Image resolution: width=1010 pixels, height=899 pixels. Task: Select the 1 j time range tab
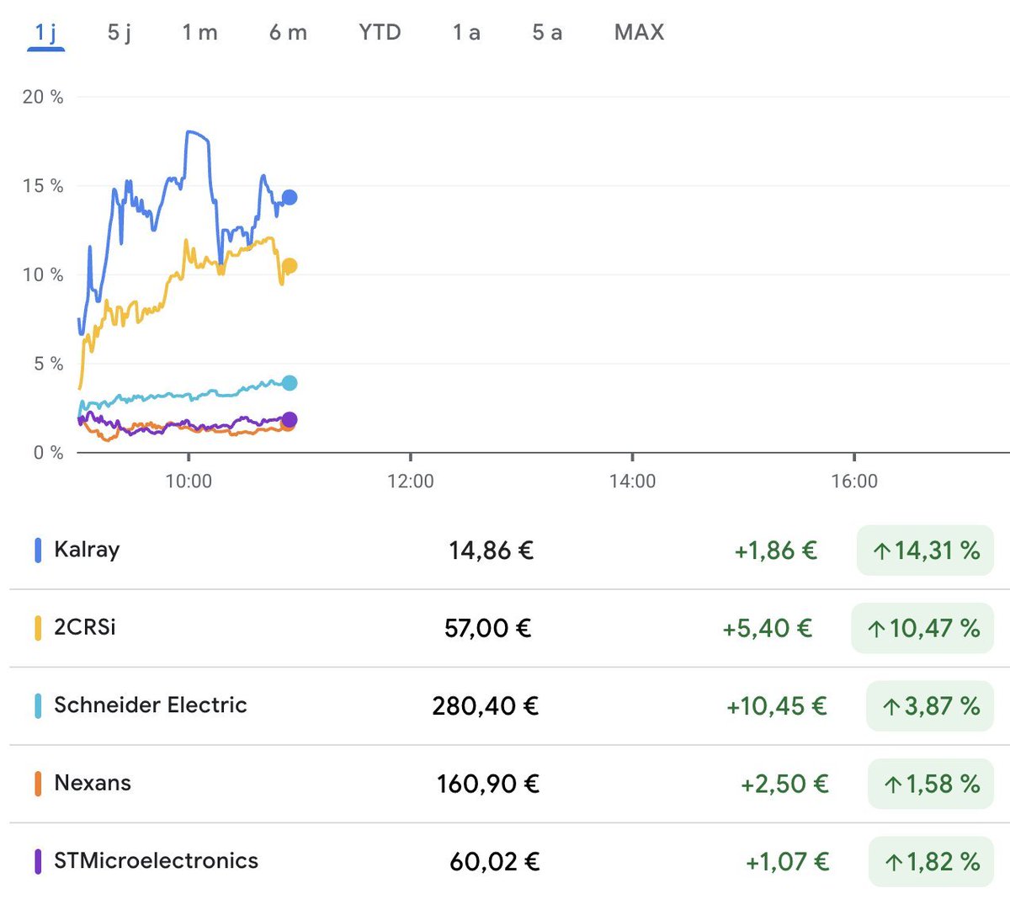click(45, 33)
